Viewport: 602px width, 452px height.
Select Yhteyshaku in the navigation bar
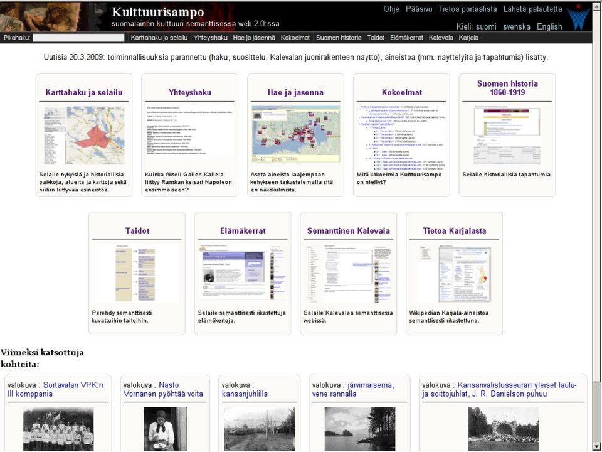tap(211, 38)
